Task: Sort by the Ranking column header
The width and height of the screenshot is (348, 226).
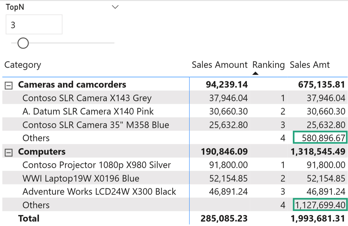Action: point(268,65)
